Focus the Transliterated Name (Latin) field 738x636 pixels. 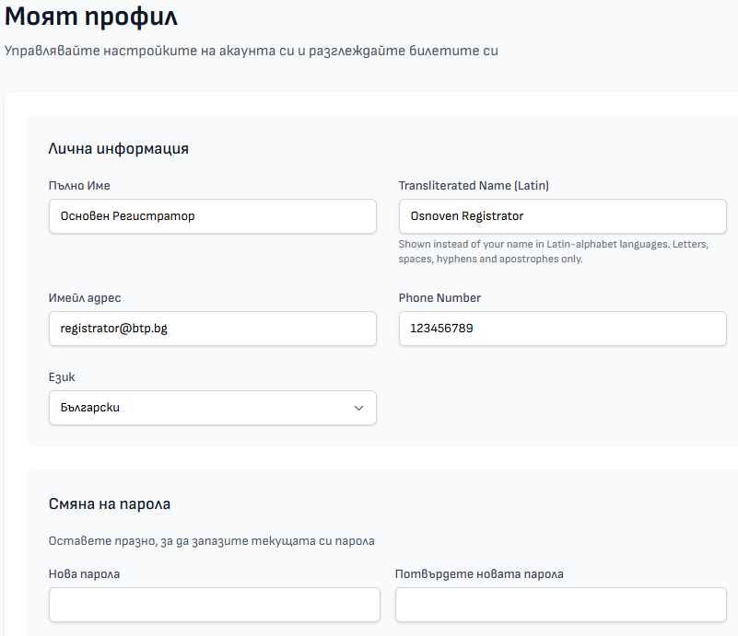[562, 216]
